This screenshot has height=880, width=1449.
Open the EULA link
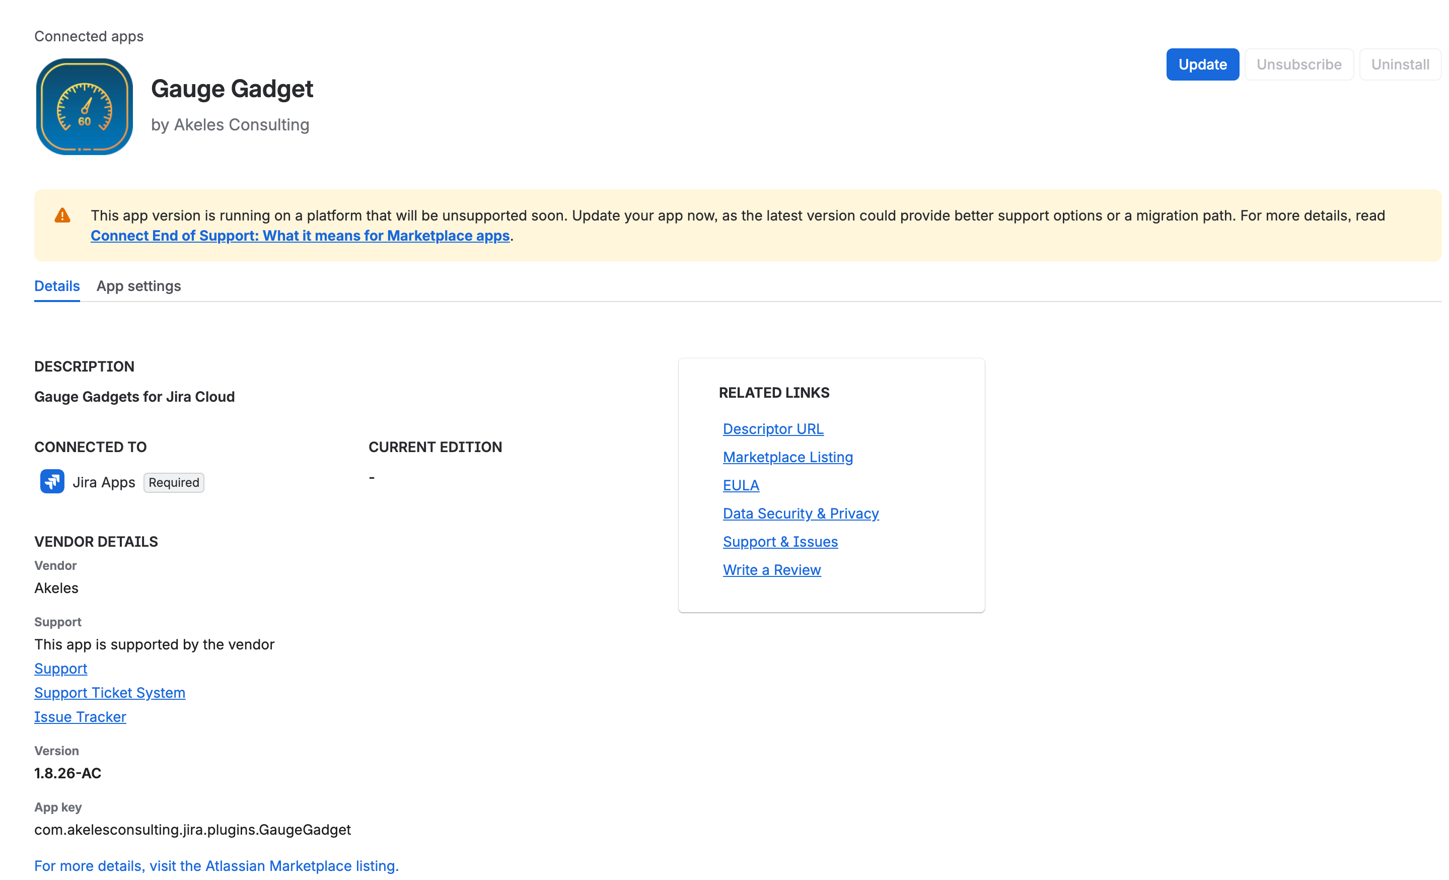click(741, 485)
